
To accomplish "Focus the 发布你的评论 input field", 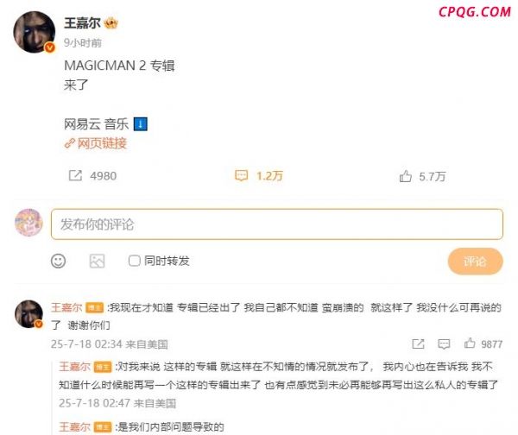I will (x=277, y=224).
